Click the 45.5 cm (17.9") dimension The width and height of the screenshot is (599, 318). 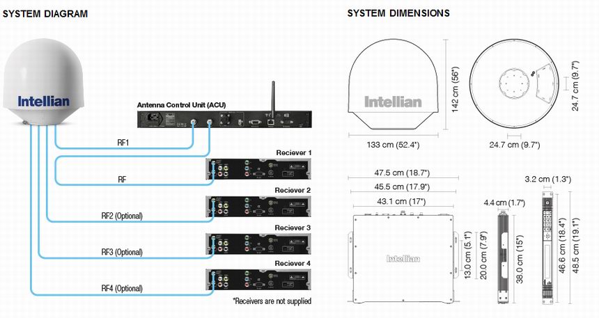(402, 186)
